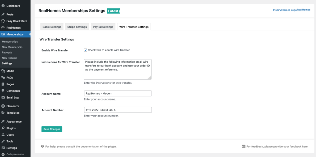Click 'Enter your account number.' hint text
The height and width of the screenshot is (157, 316).
[101, 116]
